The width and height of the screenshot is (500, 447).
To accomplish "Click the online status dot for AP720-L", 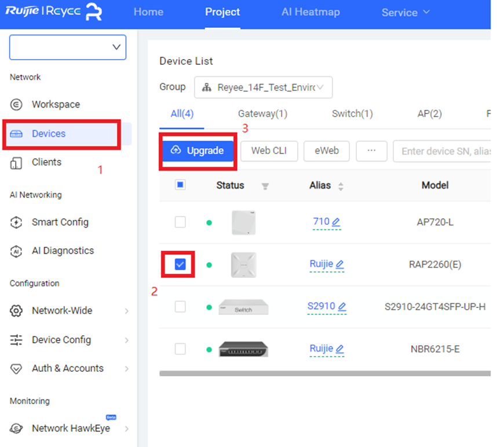I will [209, 223].
